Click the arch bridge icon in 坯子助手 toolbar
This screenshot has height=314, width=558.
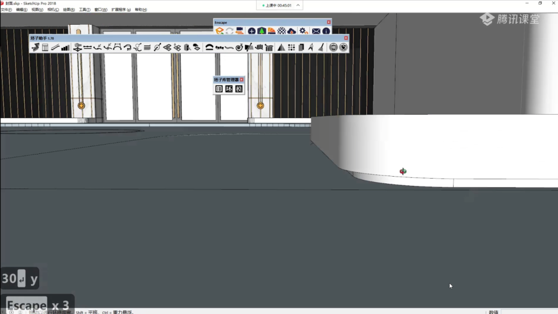[x=209, y=48]
